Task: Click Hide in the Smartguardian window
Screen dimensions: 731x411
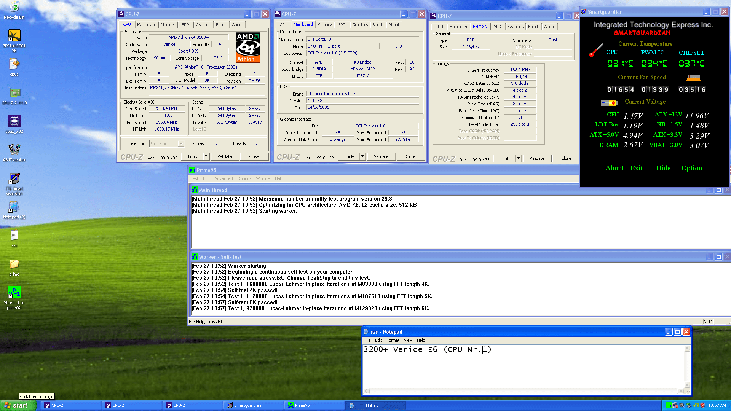Action: [663, 168]
